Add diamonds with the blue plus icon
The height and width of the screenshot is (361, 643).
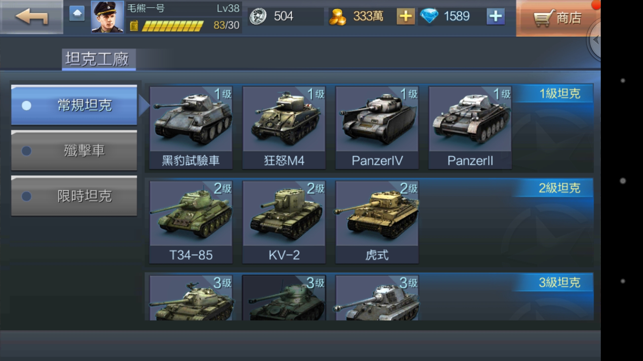[495, 16]
